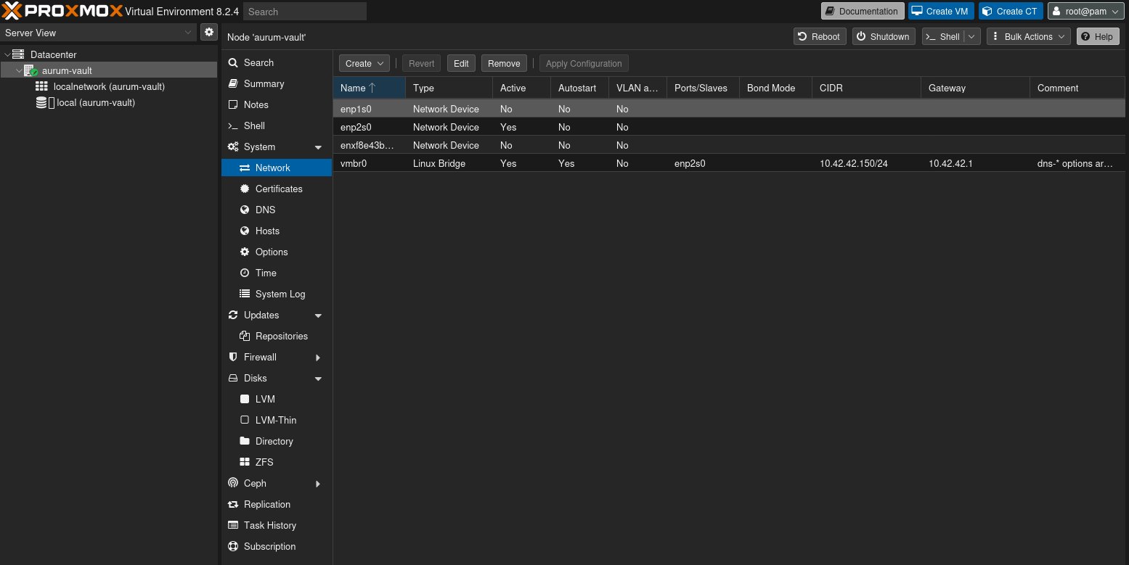Viewport: 1129px width, 565px height.
Task: Focus the top Search input field
Action: coord(305,12)
